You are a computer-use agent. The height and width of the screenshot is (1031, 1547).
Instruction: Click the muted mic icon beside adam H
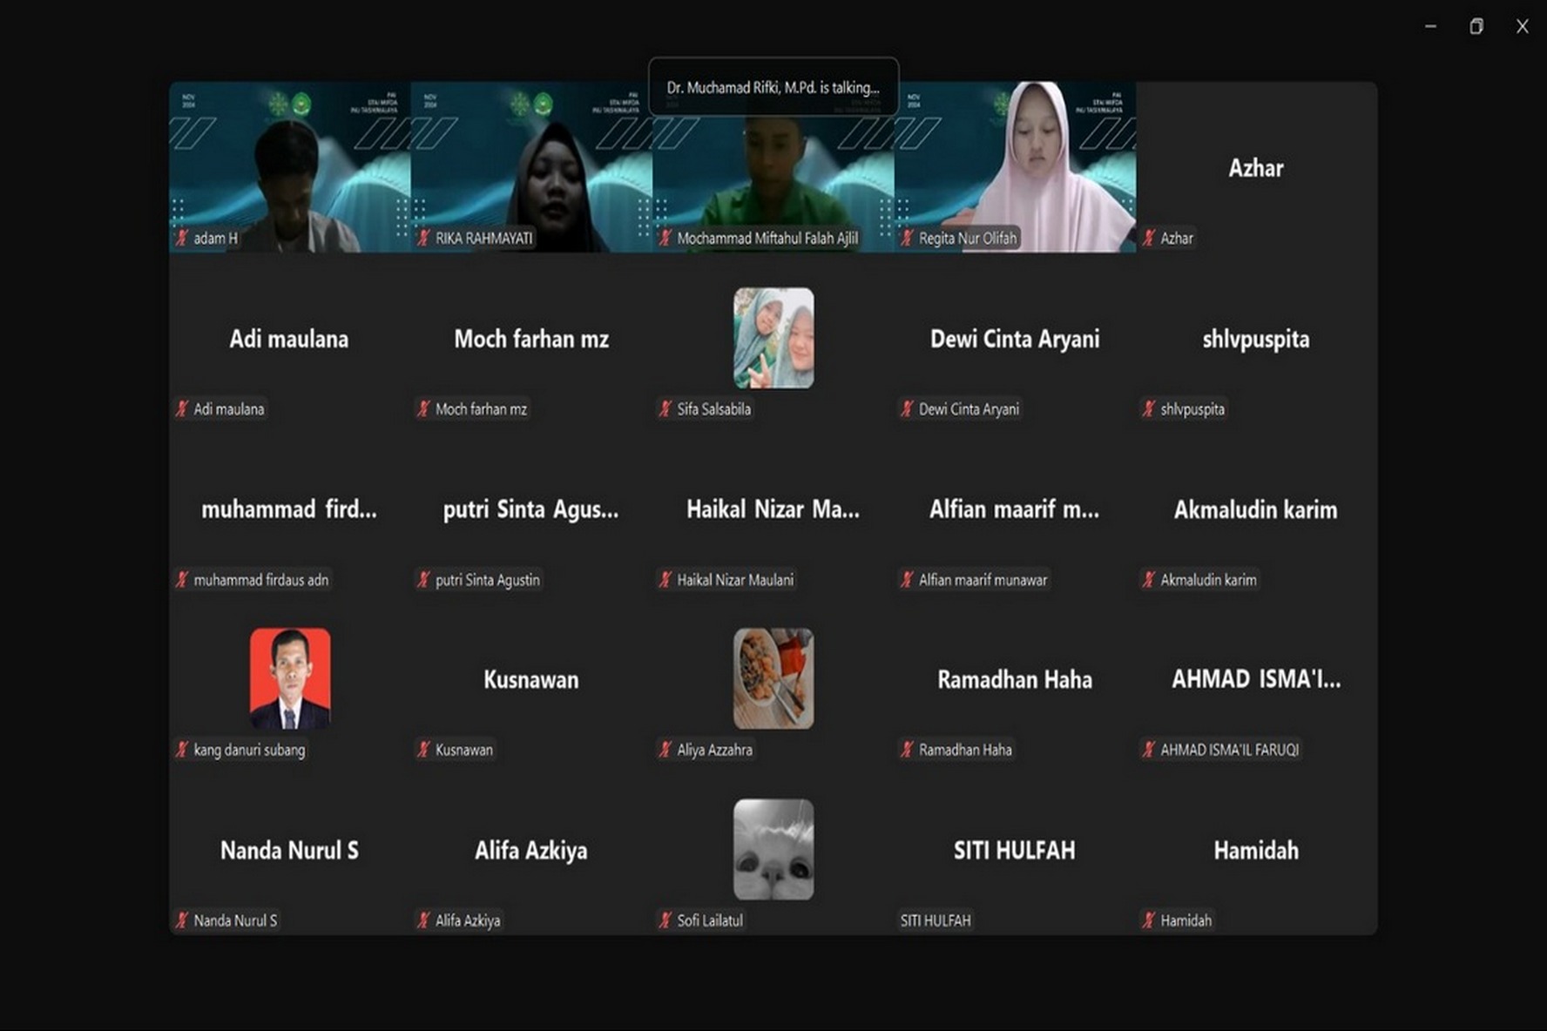[x=182, y=238]
